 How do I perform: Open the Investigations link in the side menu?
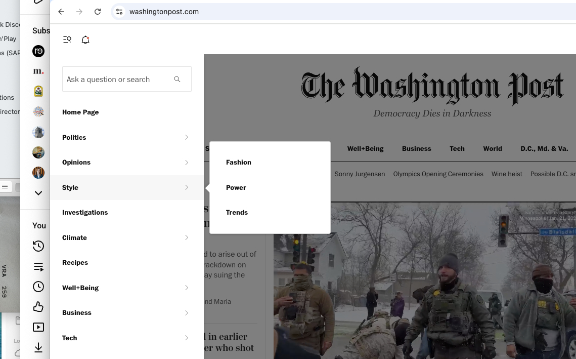(x=85, y=213)
